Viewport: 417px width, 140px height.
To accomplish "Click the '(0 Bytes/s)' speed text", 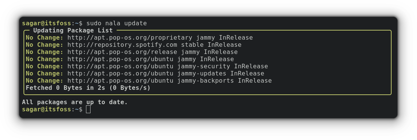I will [130, 88].
